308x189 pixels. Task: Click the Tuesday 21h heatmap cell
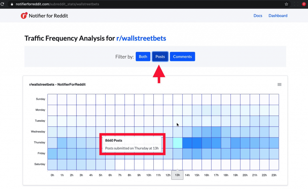(254, 121)
